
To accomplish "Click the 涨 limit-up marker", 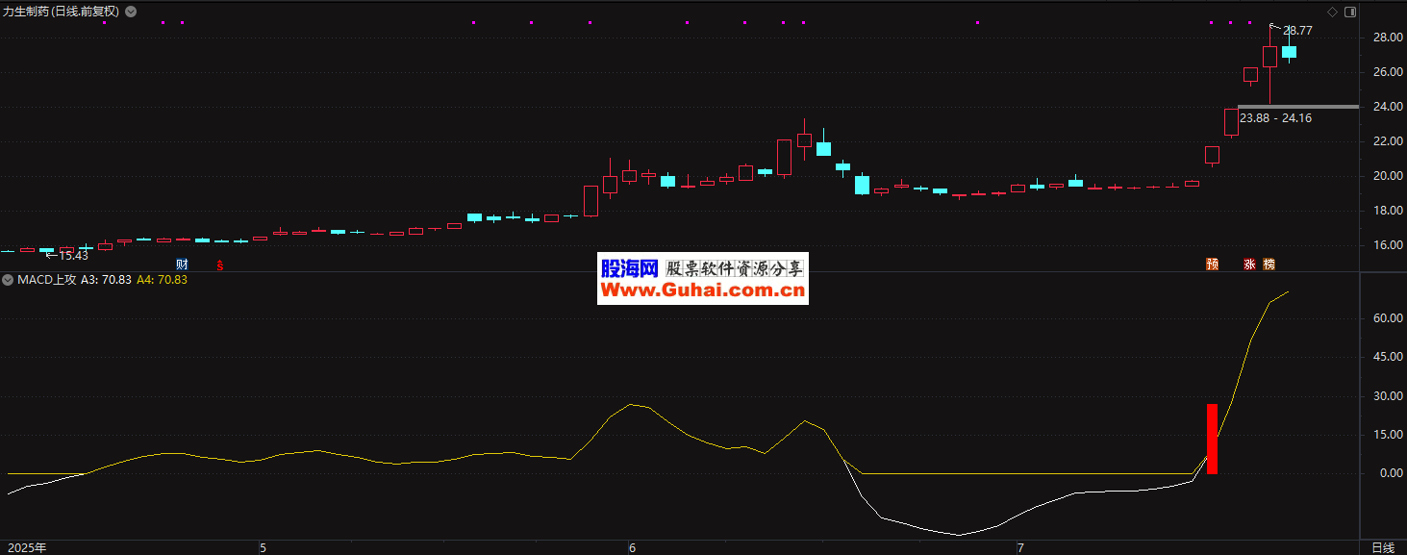I will 1249,264.
